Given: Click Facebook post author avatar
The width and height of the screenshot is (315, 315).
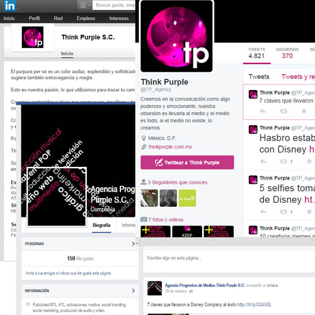Looking at the screenshot, I should click(154, 288).
